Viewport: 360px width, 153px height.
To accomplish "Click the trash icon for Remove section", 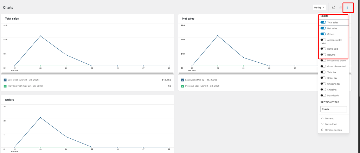I will (x=322, y=130).
